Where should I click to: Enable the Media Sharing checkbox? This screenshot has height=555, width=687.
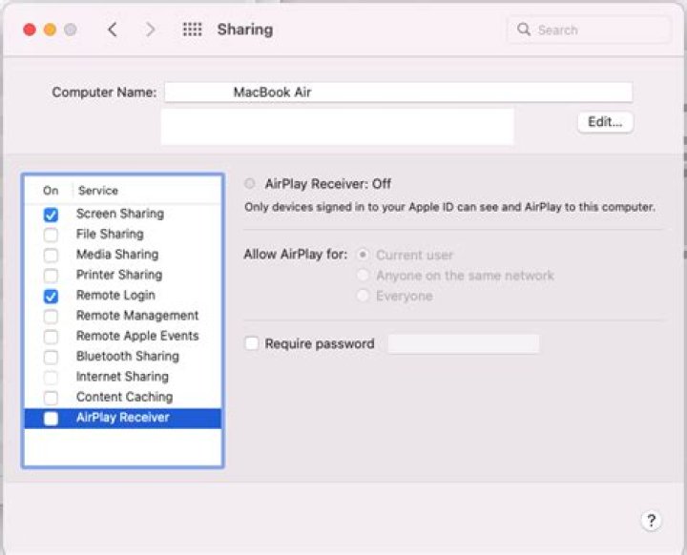coord(51,255)
